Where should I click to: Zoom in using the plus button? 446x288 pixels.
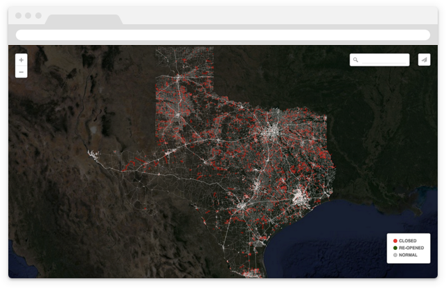[21, 60]
